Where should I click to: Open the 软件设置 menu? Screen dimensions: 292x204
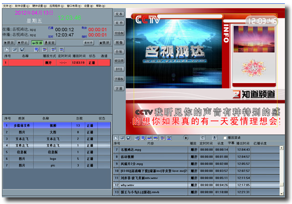tap(22, 6)
